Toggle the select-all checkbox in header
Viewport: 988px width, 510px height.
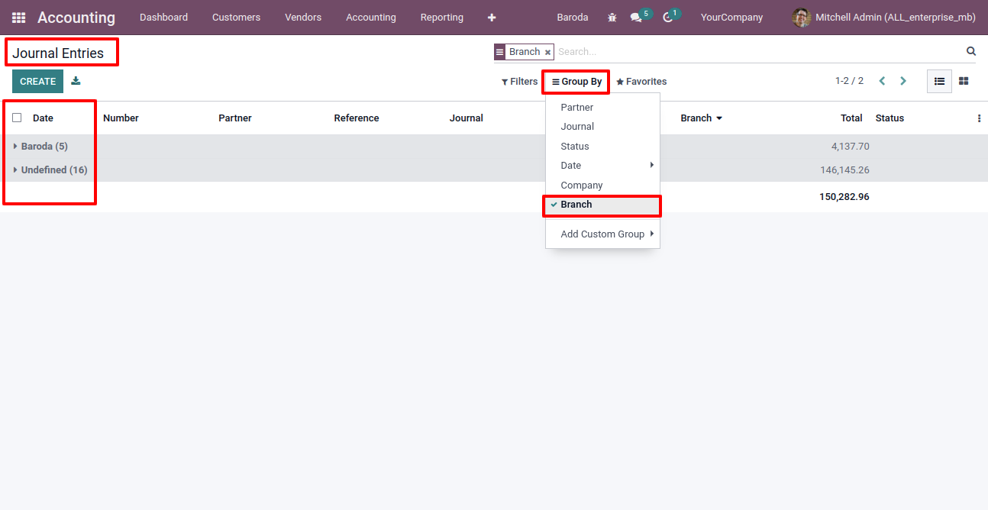pos(17,118)
